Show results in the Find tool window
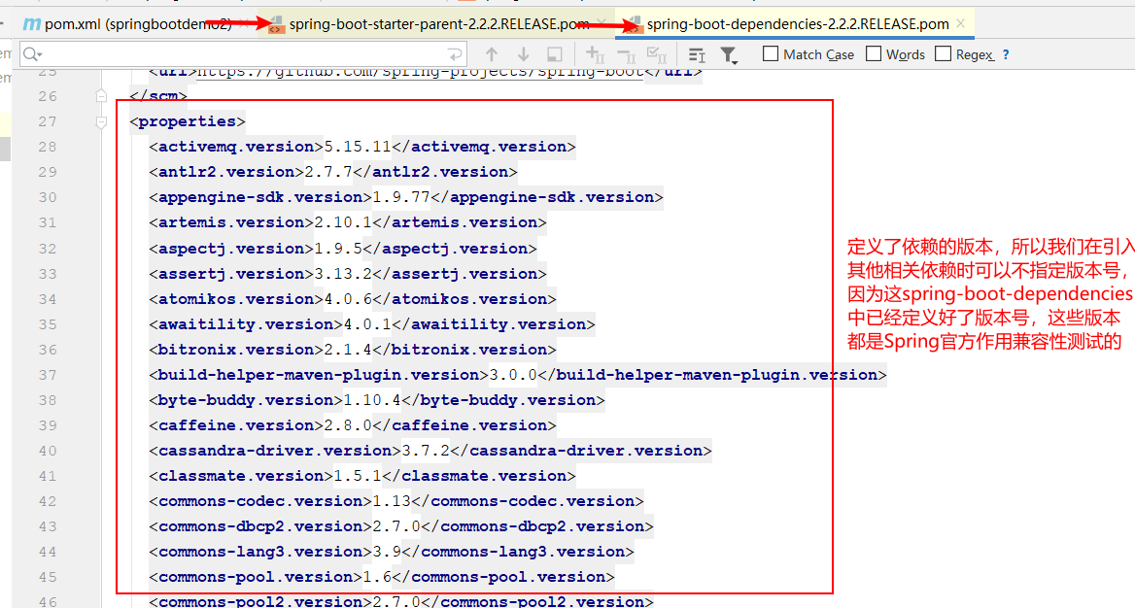This screenshot has width=1135, height=608. click(555, 54)
